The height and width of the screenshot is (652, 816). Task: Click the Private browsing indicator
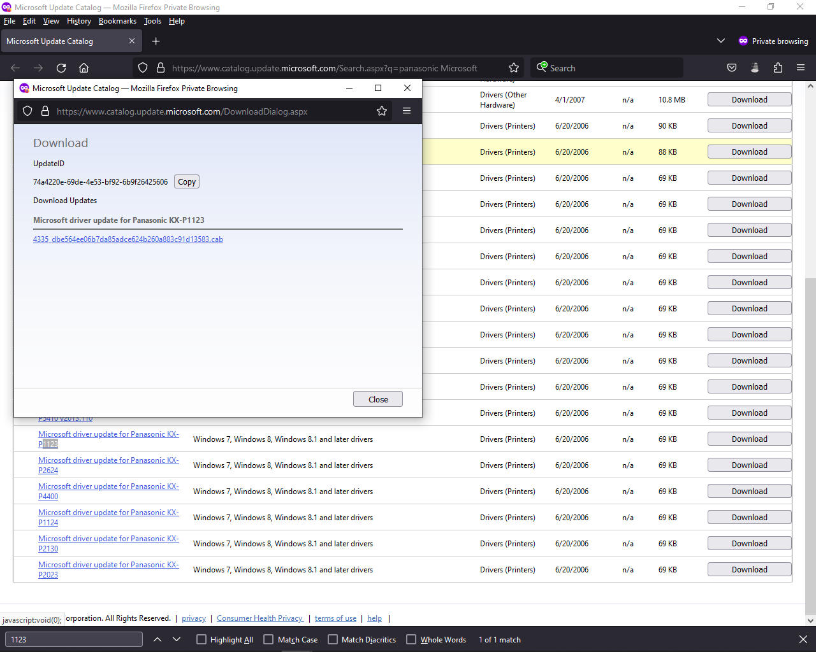773,41
